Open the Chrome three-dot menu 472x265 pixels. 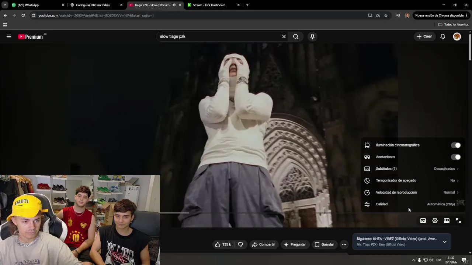pos(467,15)
